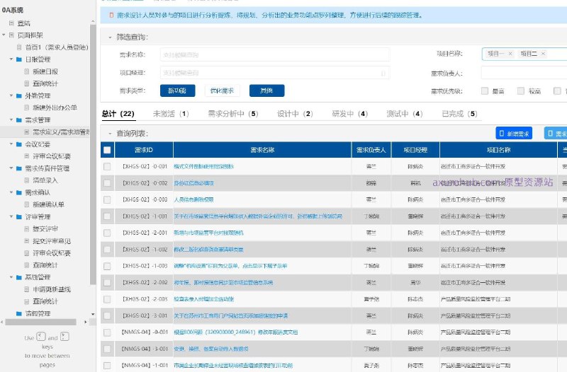The image size is (567, 372).
Task: Switch to the 已完成 (5) tab
Action: tap(459, 114)
